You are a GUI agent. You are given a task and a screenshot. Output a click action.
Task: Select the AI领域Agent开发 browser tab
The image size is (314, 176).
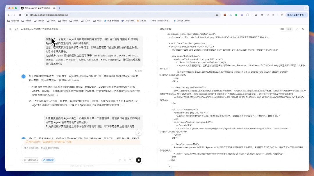pyautogui.click(x=38, y=8)
